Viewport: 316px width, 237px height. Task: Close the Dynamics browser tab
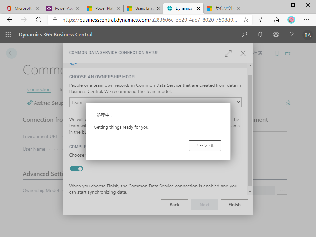[x=198, y=8]
